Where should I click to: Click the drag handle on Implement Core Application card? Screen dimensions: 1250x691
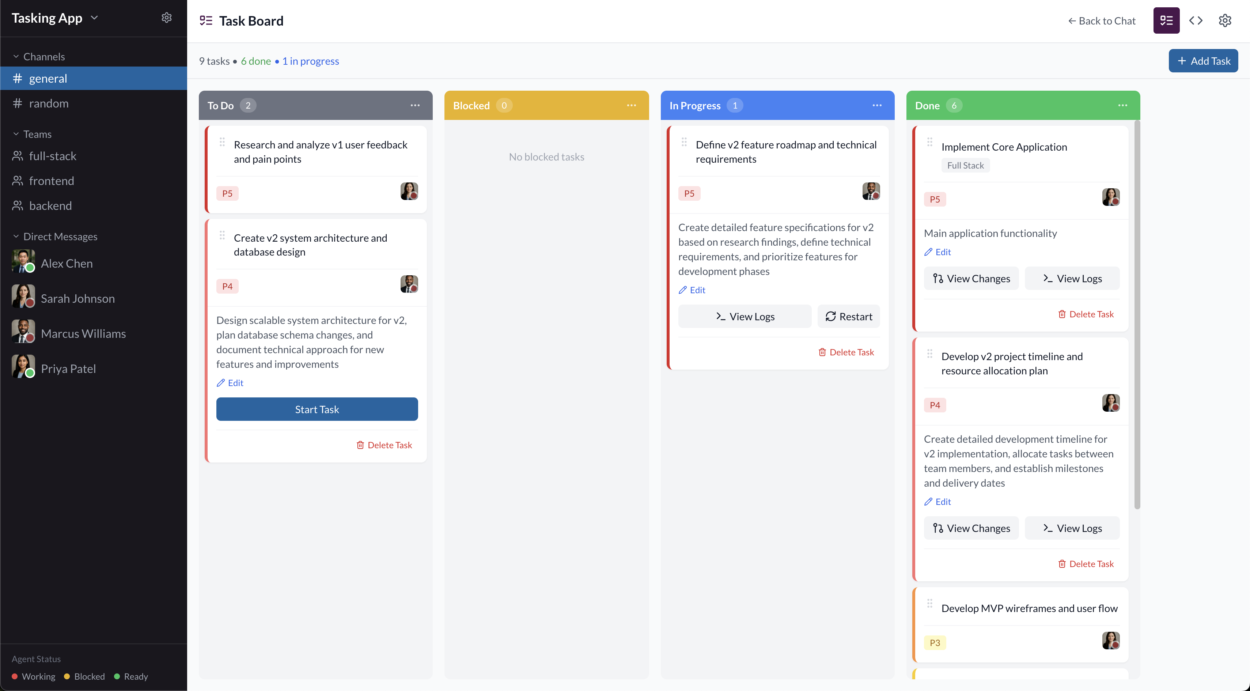[930, 142]
